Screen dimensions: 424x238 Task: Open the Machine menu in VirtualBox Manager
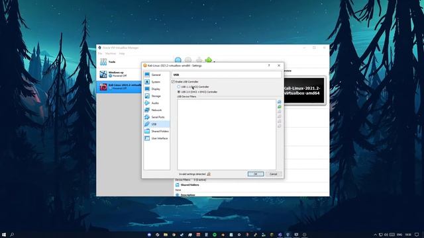[111, 54]
